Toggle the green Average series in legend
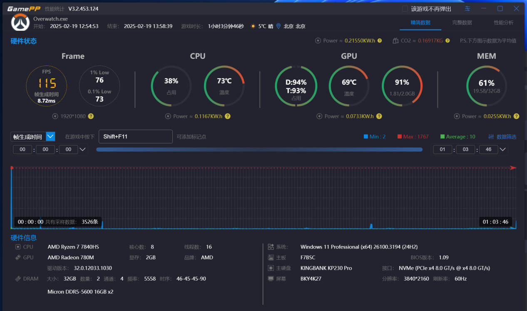This screenshot has height=311, width=527. point(457,137)
